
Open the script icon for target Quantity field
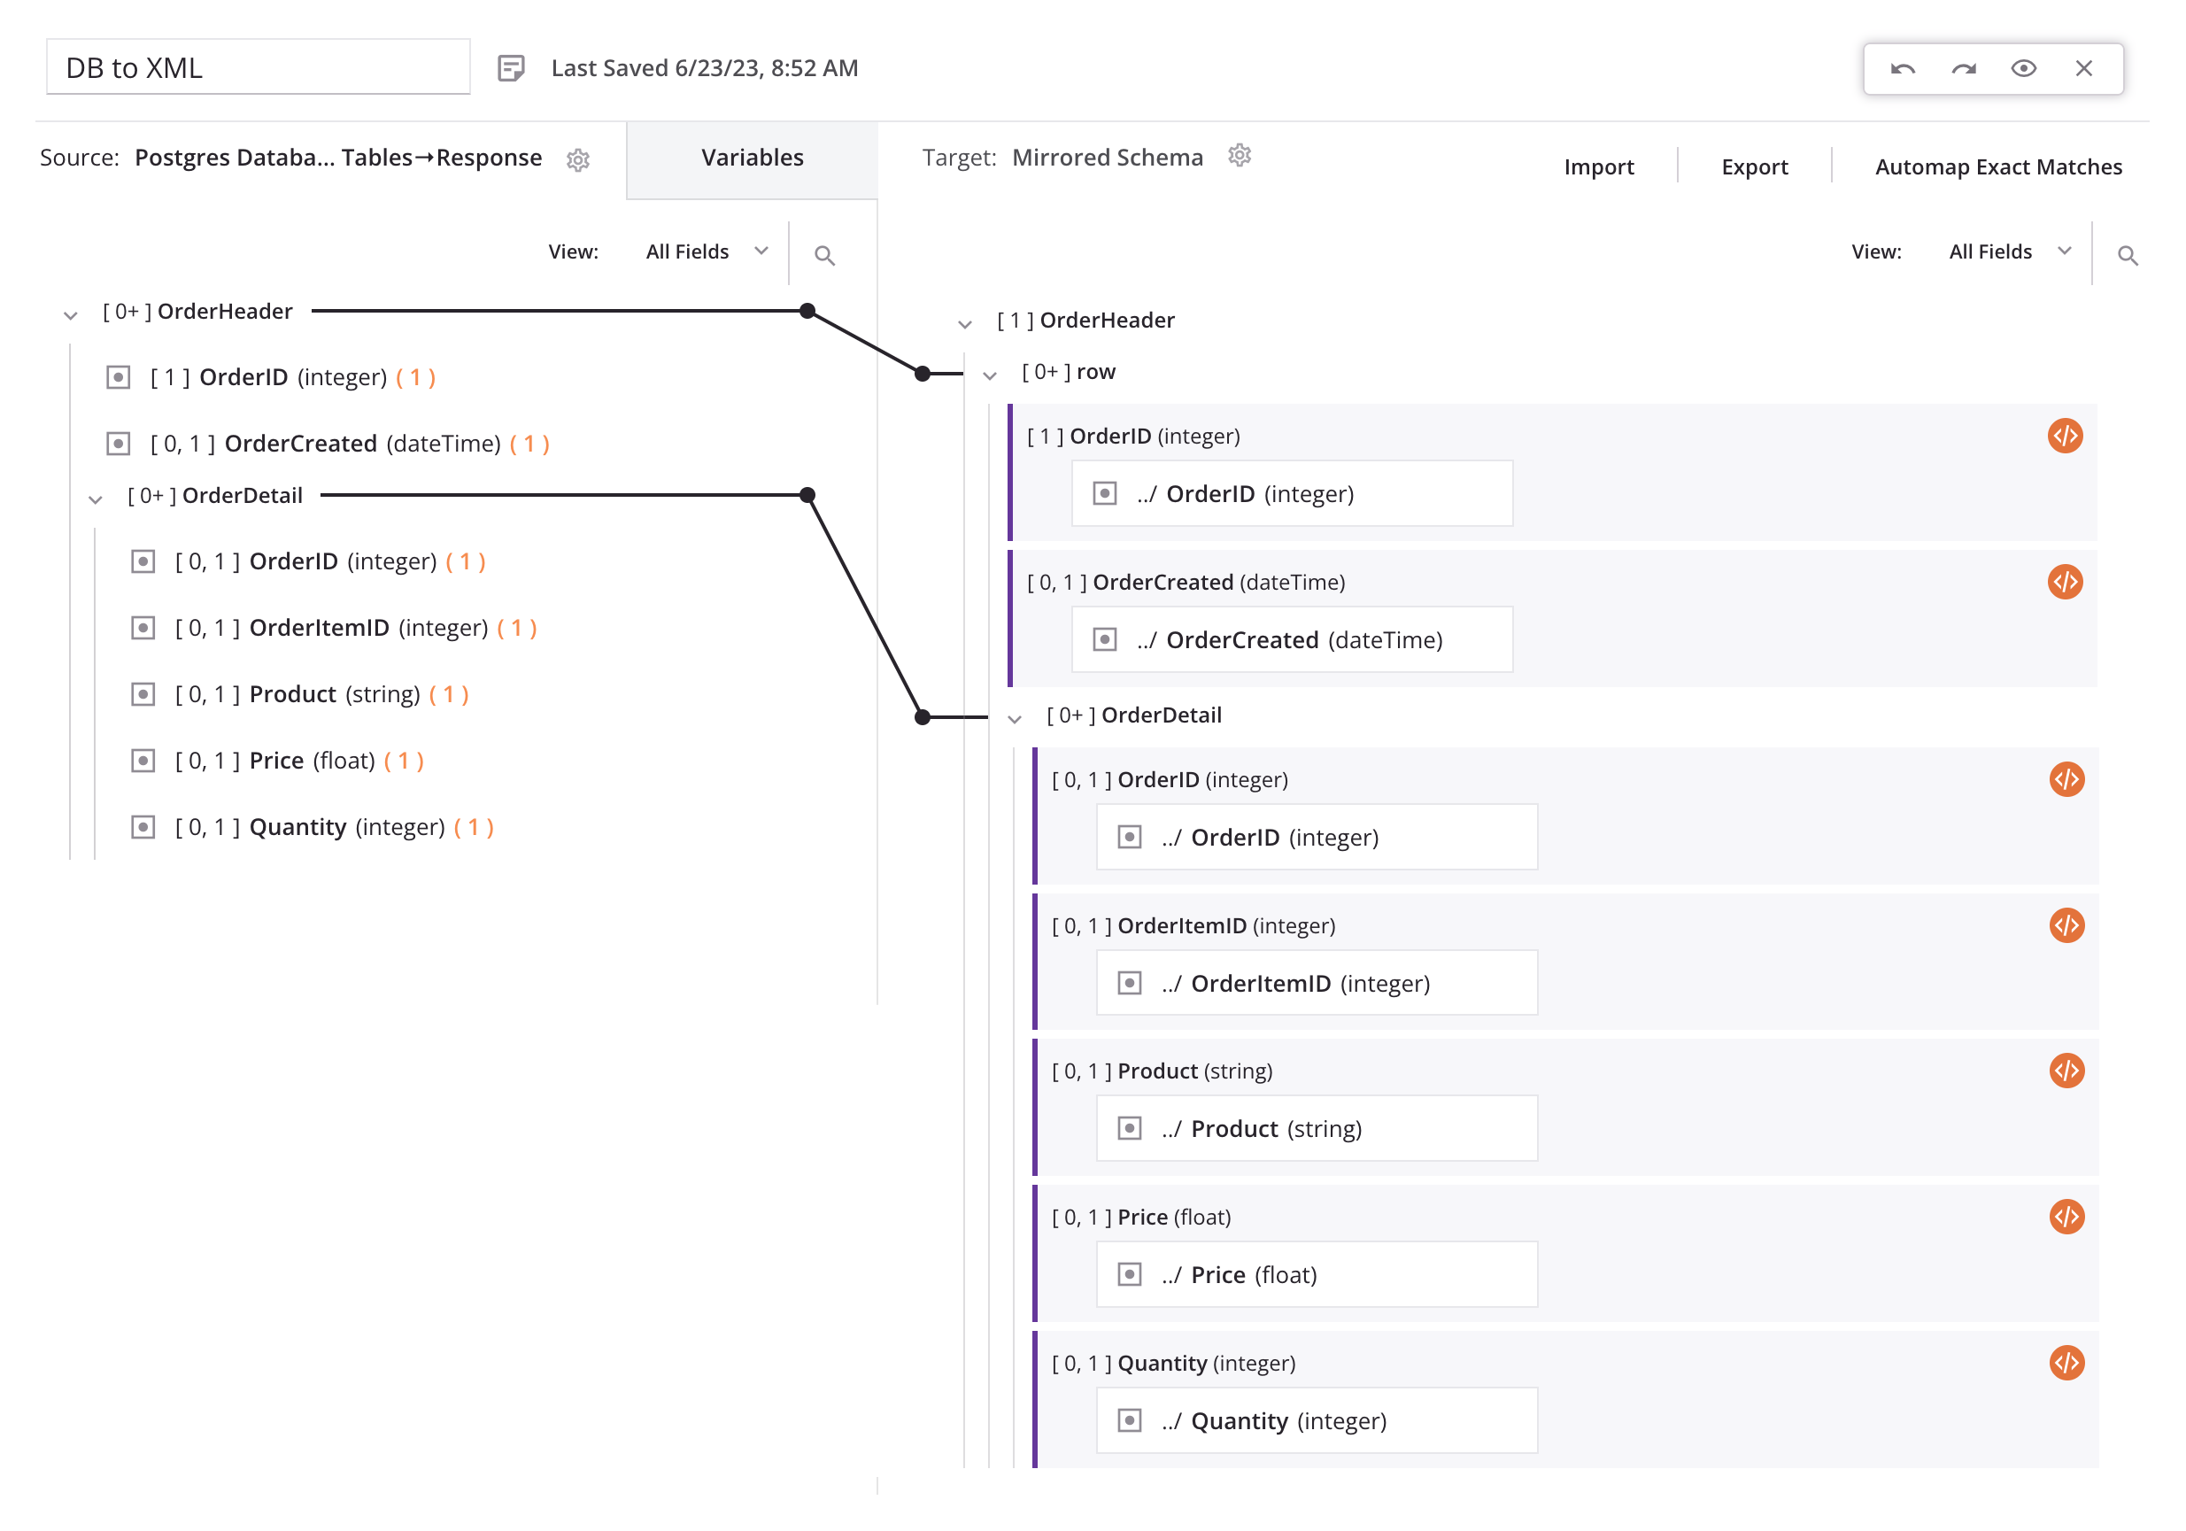[x=2066, y=1363]
